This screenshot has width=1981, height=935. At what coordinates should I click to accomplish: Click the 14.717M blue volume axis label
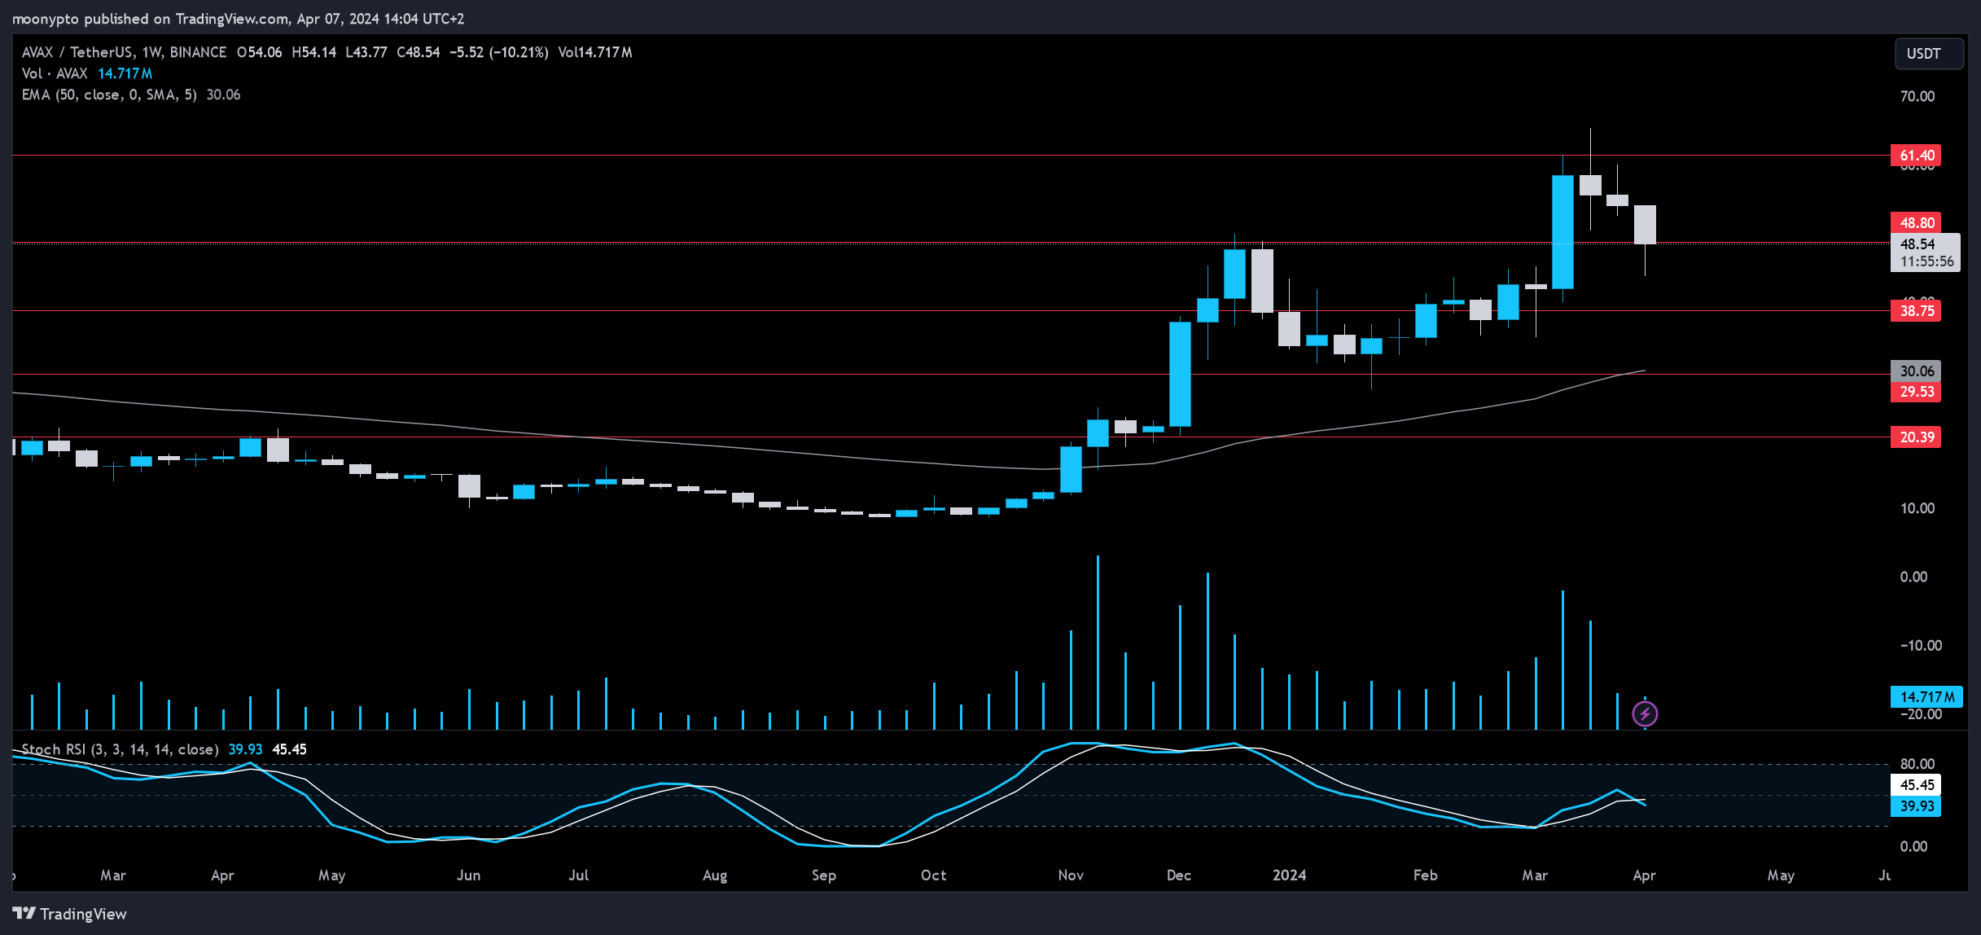(x=1925, y=696)
